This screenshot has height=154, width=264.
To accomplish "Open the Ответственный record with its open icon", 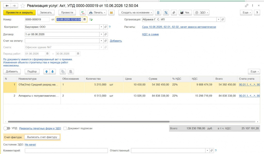I will (212, 150).
